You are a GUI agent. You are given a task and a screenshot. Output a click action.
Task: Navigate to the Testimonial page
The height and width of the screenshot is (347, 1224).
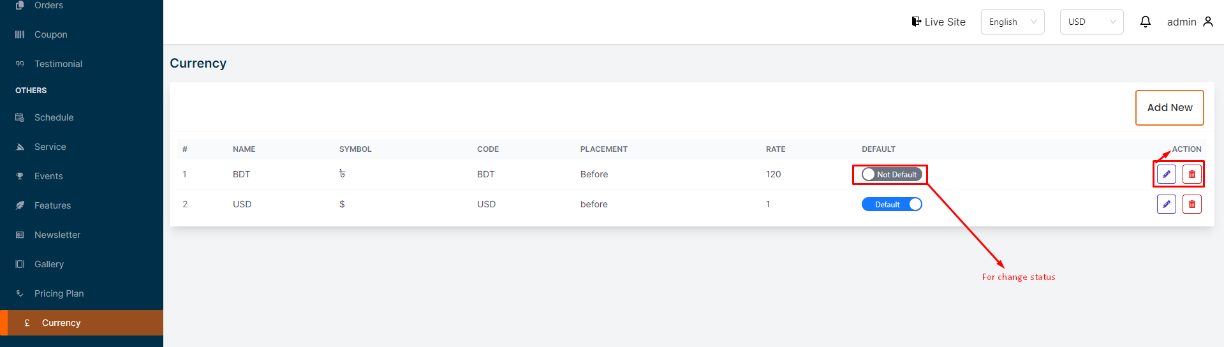pos(58,64)
